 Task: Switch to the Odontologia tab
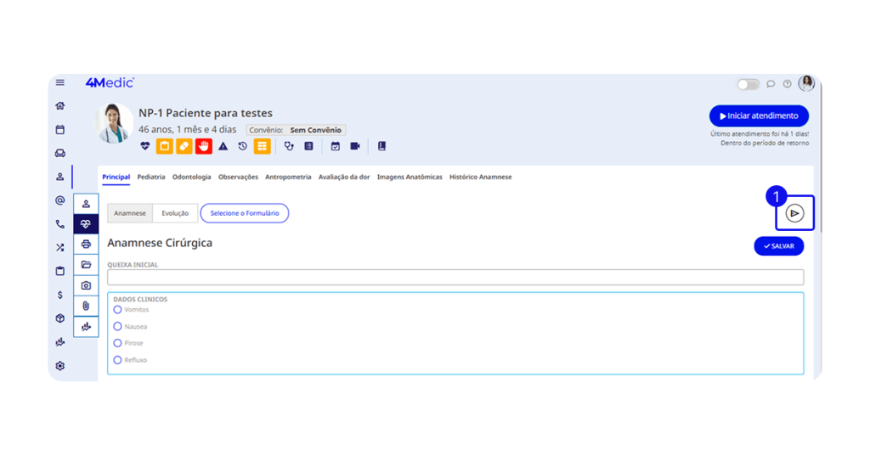pos(191,177)
